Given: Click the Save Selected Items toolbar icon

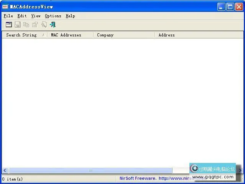Looking at the screenshot, I should click(18, 25).
